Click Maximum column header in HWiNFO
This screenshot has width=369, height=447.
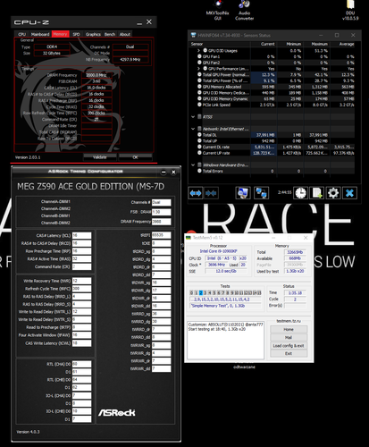coord(316,44)
